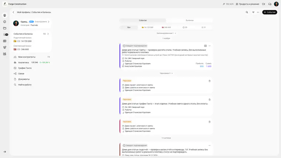Click the user avatar in top right corner
Image resolution: width=281 pixels, height=158 pixels.
click(x=276, y=4)
